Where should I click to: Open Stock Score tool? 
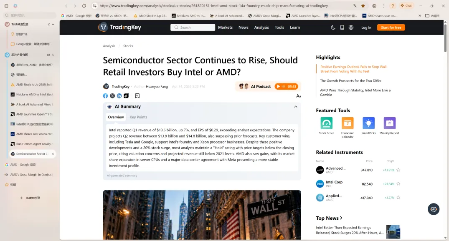(327, 126)
